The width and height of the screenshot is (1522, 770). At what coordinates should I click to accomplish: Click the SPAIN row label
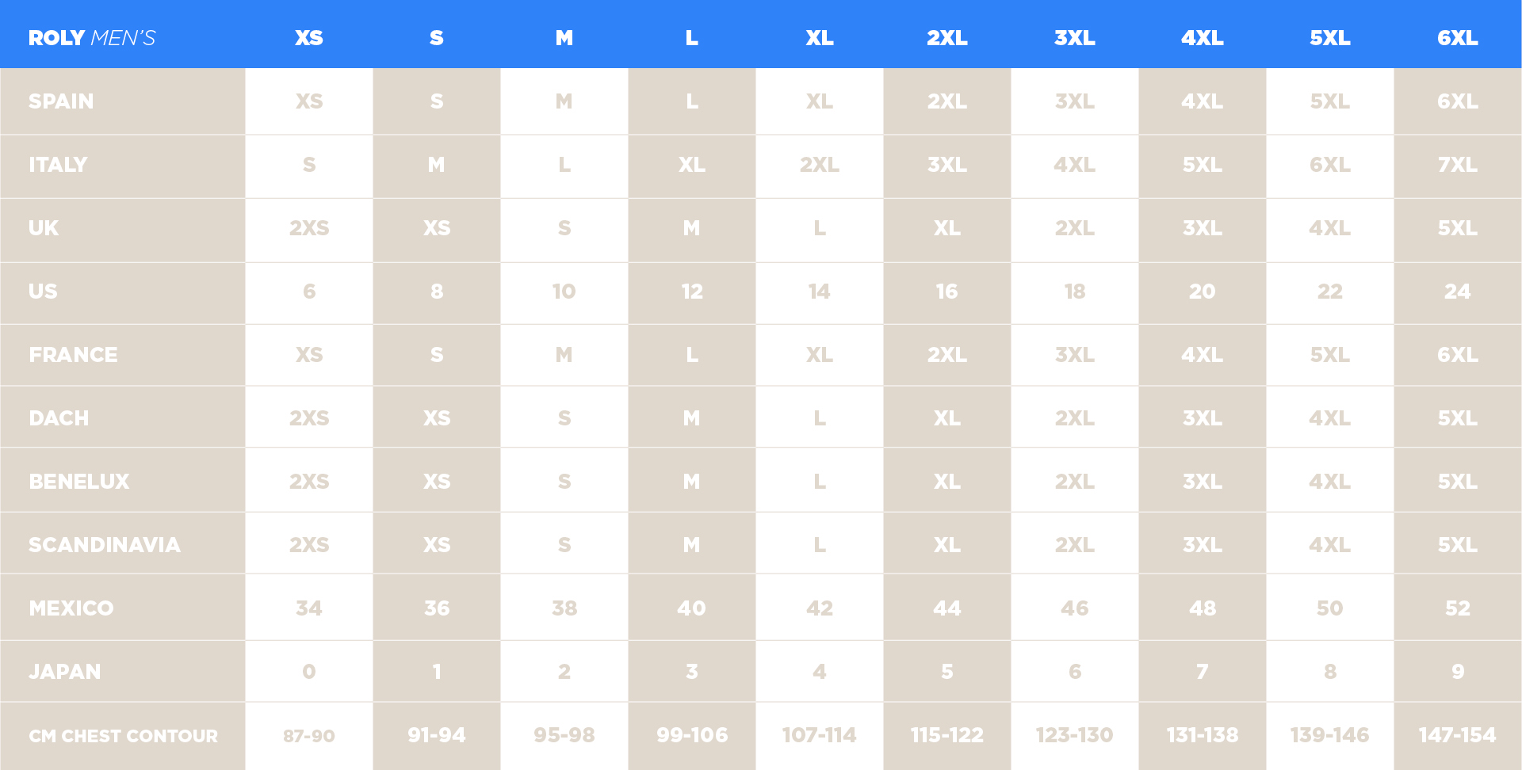(x=61, y=101)
